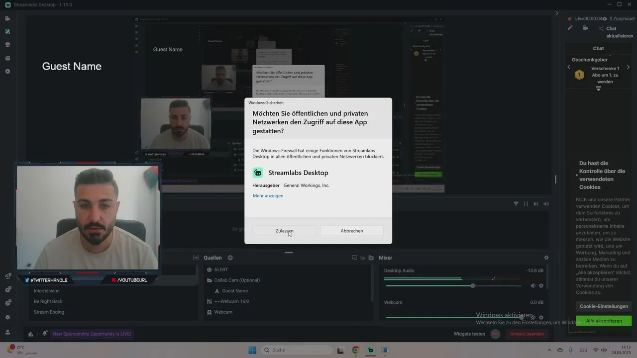Viewport: 637px width, 358px height.
Task: Switch to the Intermission scene
Action: [x=46, y=291]
